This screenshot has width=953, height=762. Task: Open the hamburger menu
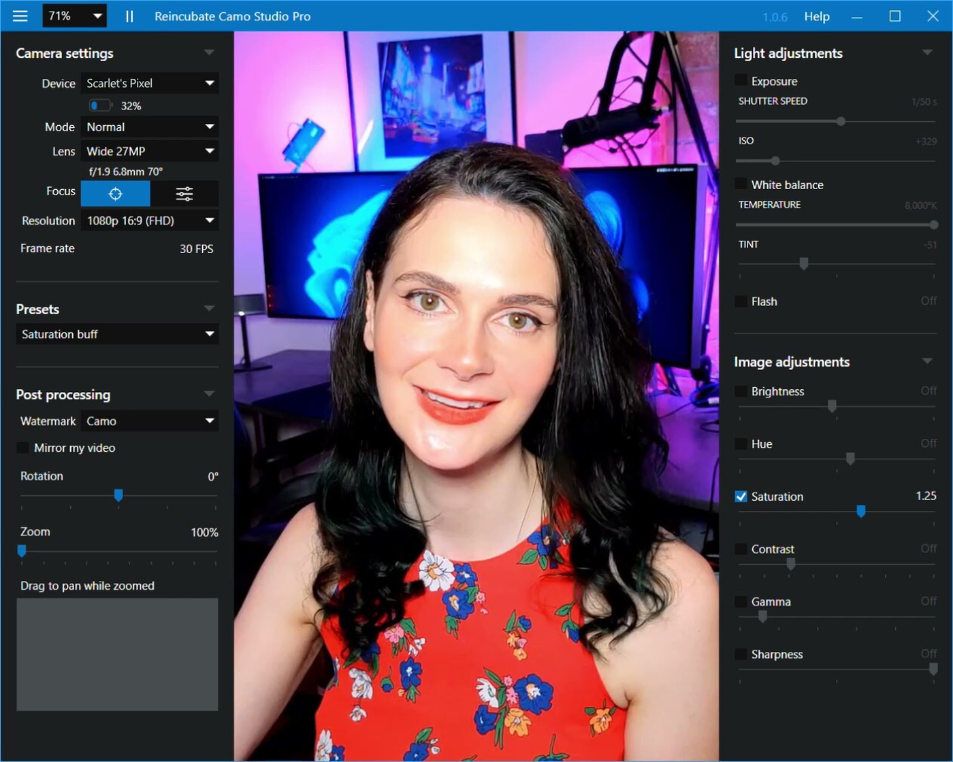20,16
